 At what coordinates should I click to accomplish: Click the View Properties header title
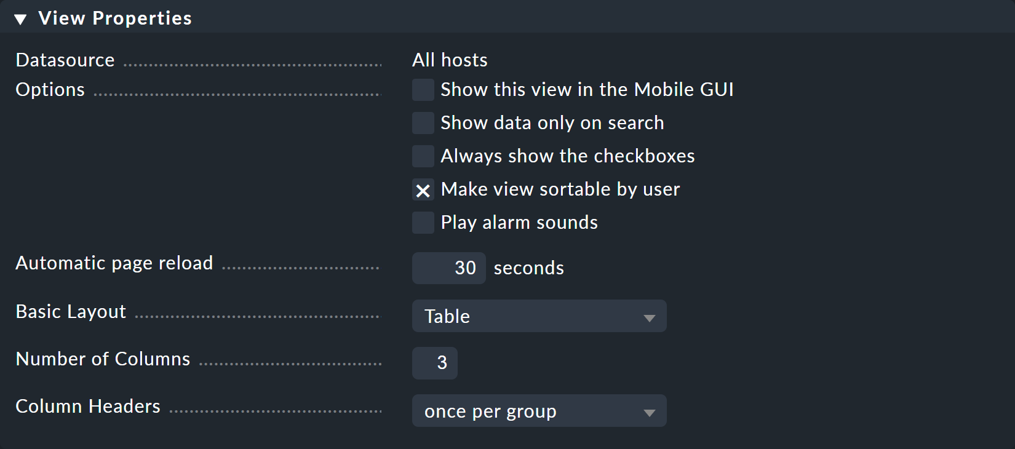point(116,18)
